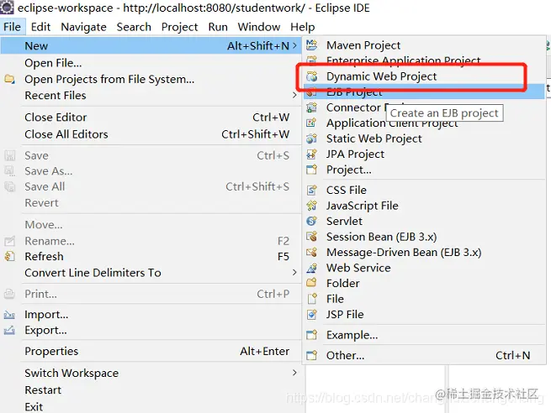Select Export... from File menu
This screenshot has height=413, width=551.
coord(151,330)
